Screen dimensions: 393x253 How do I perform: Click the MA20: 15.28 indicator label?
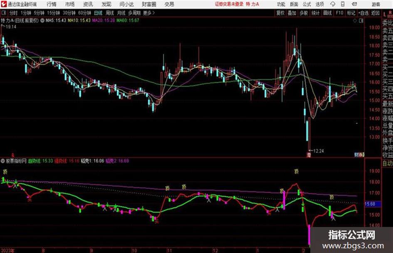[x=104, y=20]
